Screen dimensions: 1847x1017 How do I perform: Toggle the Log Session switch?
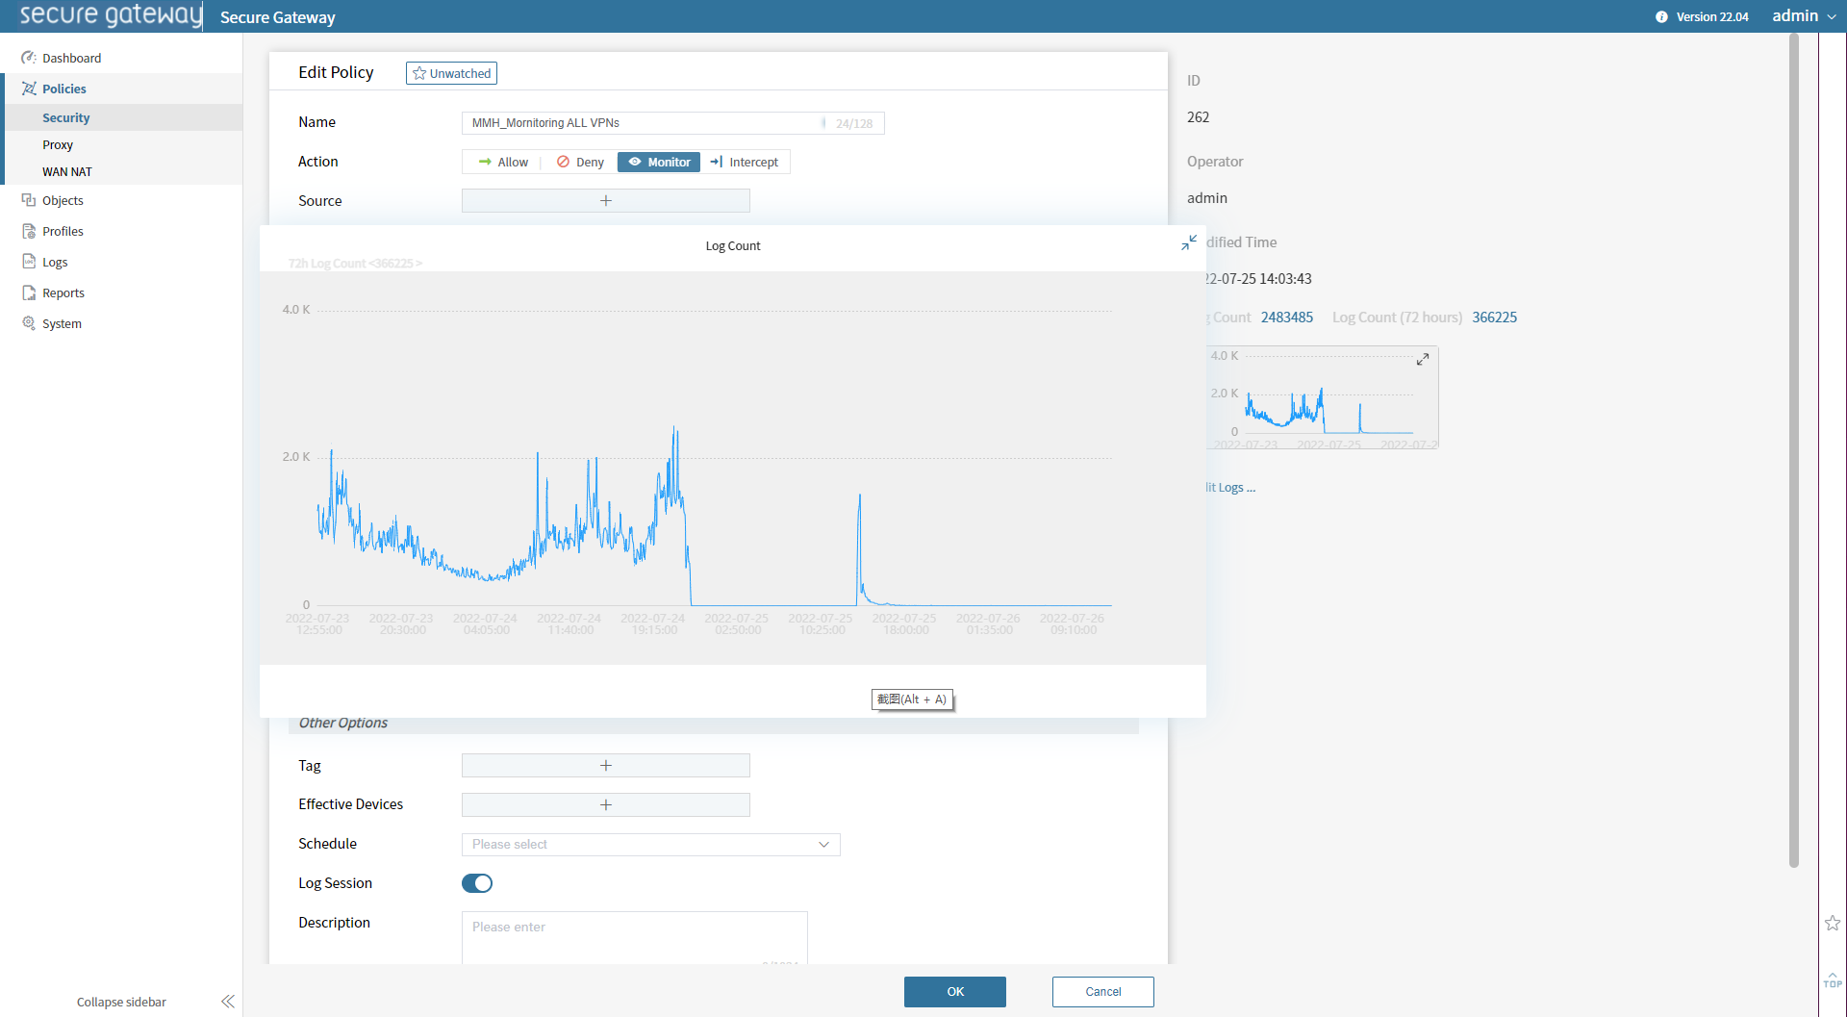tap(477, 883)
